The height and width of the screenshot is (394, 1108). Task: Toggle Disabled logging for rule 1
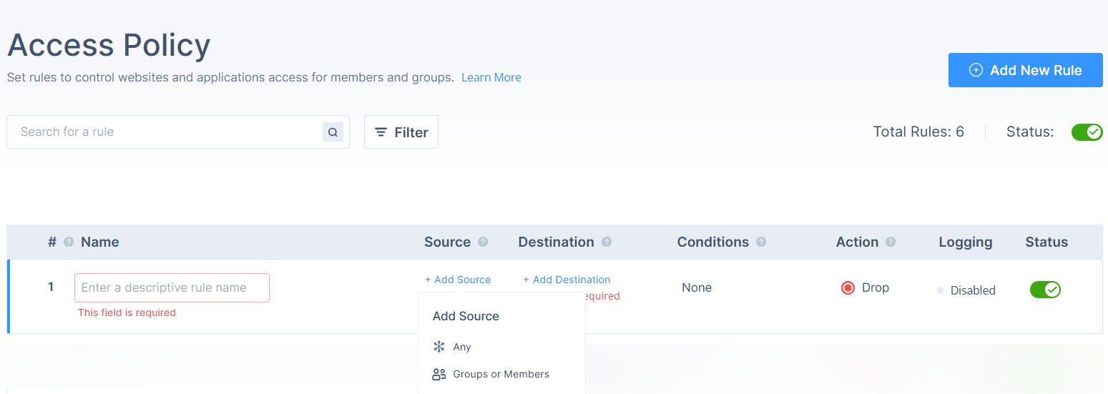tap(966, 290)
